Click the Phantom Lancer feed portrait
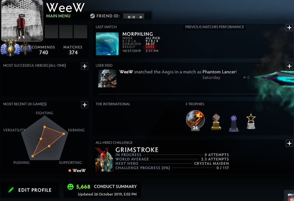 click(x=107, y=78)
